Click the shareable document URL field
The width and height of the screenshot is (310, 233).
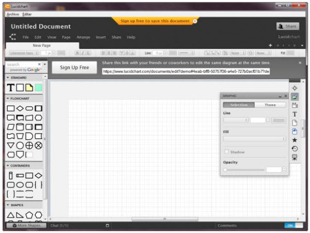click(185, 71)
